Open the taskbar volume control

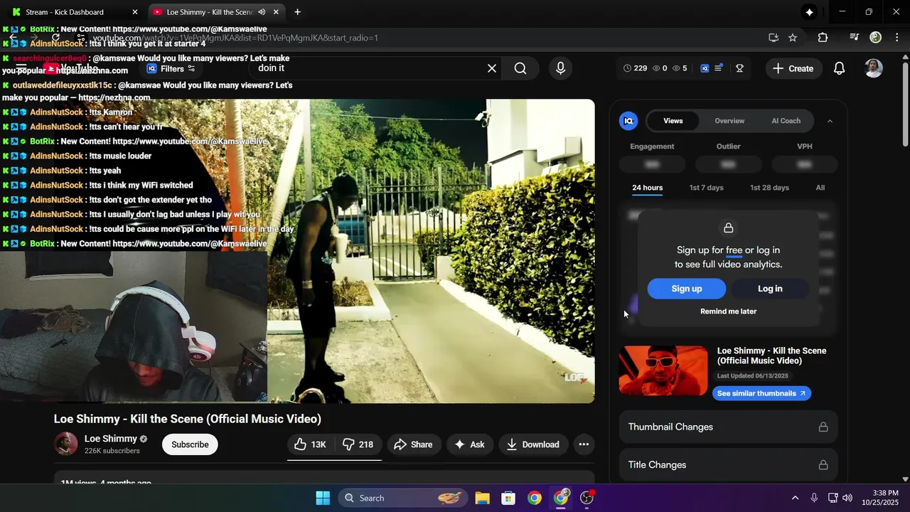tap(847, 498)
